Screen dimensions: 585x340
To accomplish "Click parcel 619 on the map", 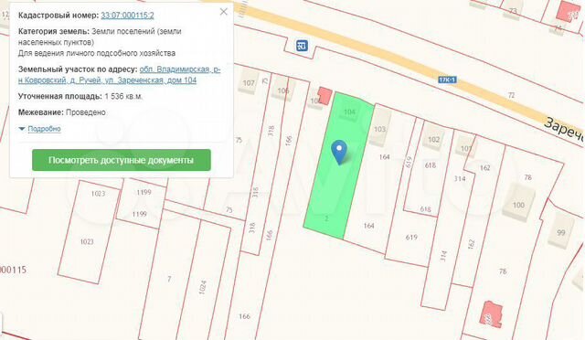I will 410,224.
